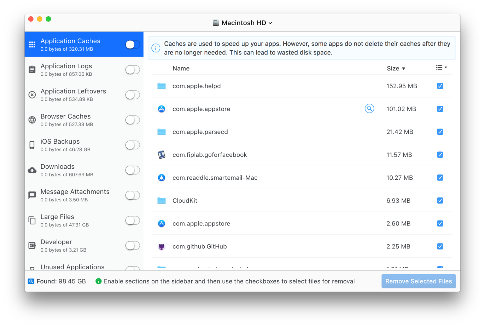Screen dimensions: 485x327
Task: Enable the Application Logs toggle
Action: 133,70
